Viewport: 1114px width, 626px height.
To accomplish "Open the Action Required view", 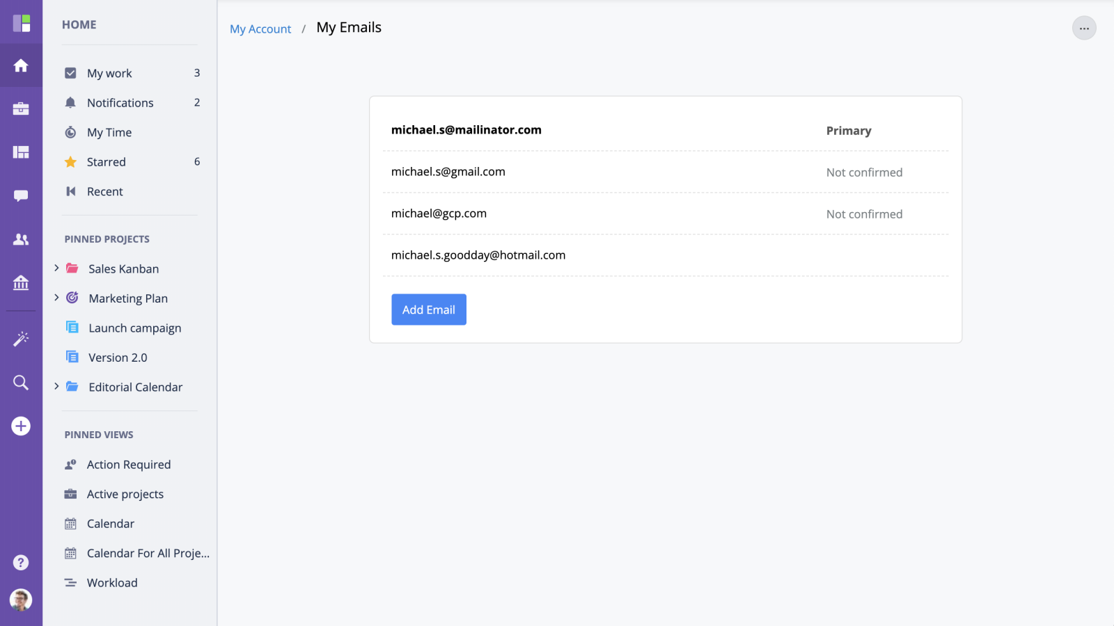I will tap(128, 465).
